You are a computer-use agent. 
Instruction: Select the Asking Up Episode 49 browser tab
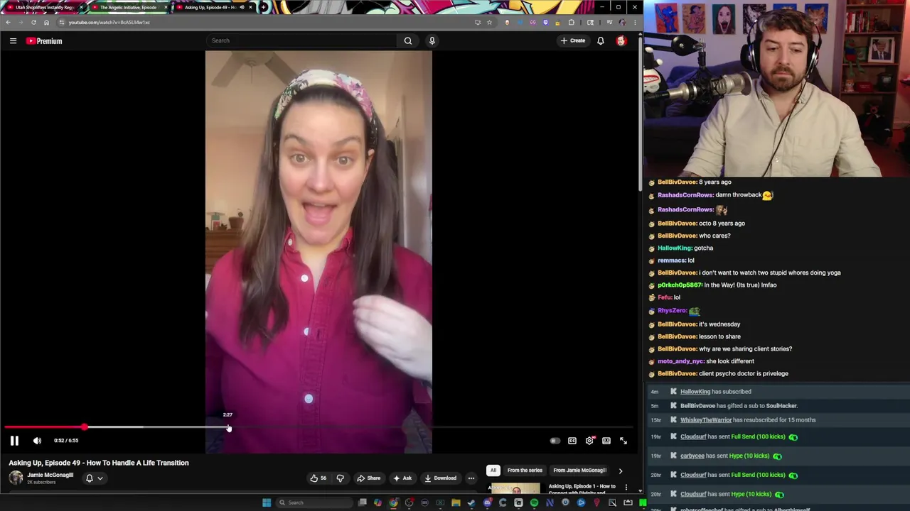[x=213, y=7]
